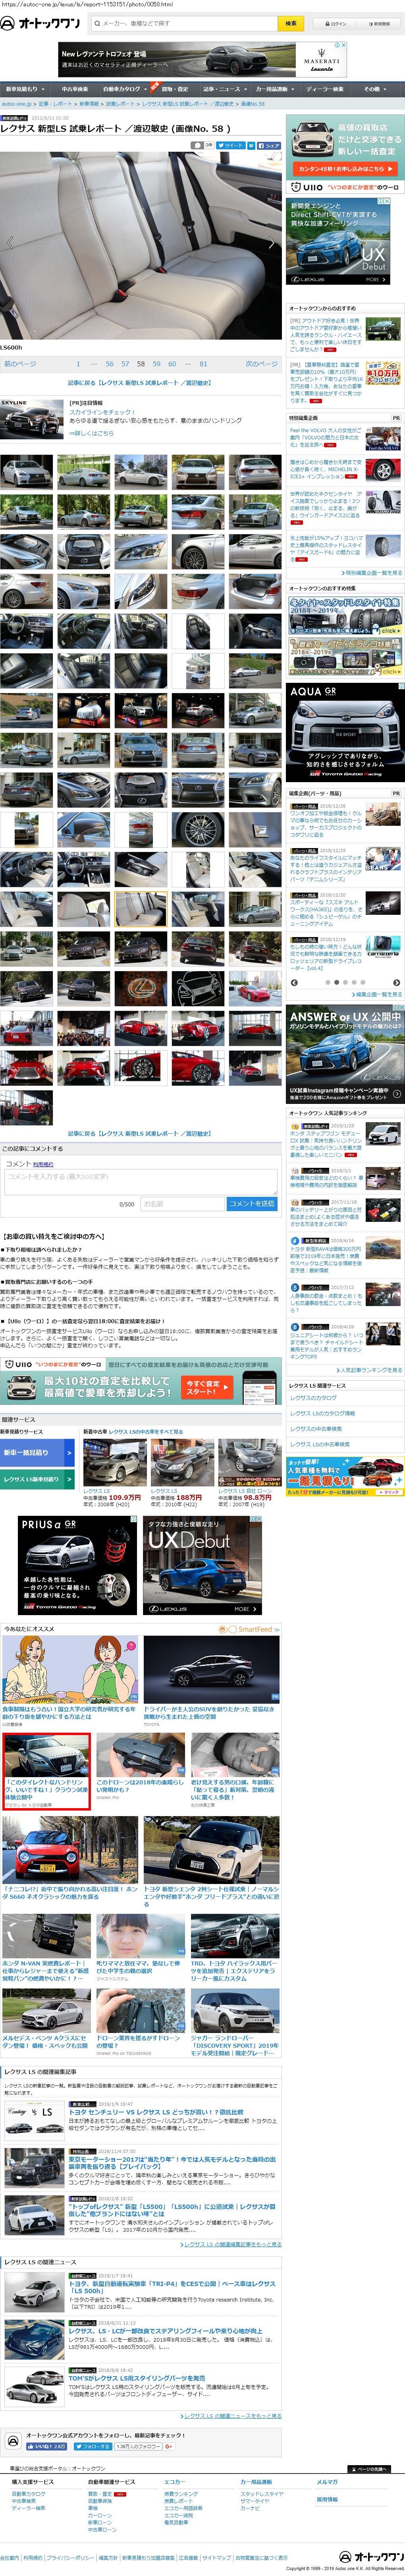Jump to photo page 59
This screenshot has height=2576, width=405.
(x=156, y=364)
